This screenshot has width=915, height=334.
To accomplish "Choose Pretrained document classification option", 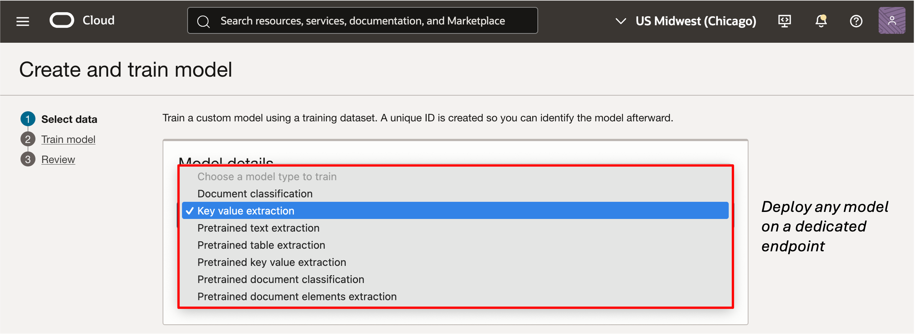I will pyautogui.click(x=280, y=279).
